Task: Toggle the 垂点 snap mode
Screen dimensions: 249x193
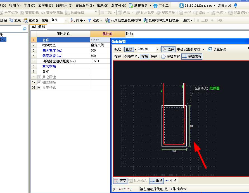Action: [156, 180]
